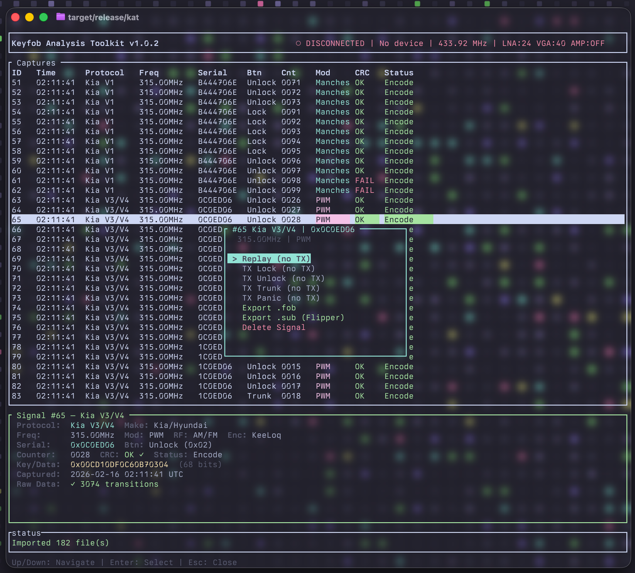Choose TX Unlock (no TX) option
This screenshot has height=573, width=635.
point(283,278)
